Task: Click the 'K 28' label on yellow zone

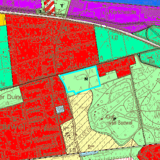Action: point(73,150)
